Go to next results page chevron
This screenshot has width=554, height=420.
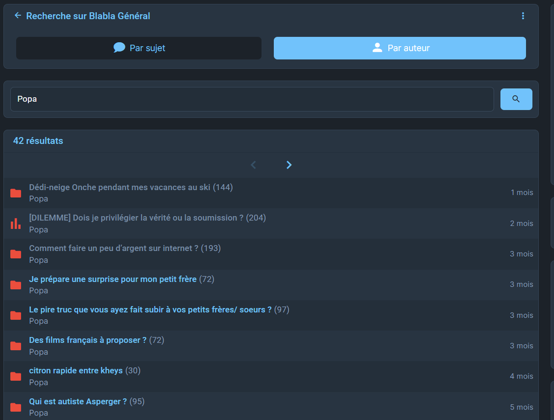289,165
